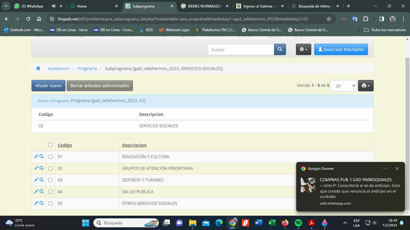Image resolution: width=410 pixels, height=230 pixels.
Task: Check the box for row 02
Action: 50,168
